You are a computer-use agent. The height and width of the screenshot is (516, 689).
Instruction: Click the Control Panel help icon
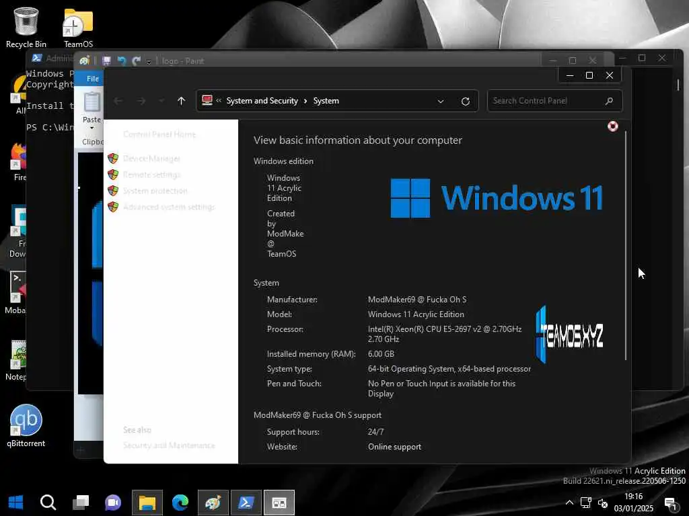[x=612, y=126]
